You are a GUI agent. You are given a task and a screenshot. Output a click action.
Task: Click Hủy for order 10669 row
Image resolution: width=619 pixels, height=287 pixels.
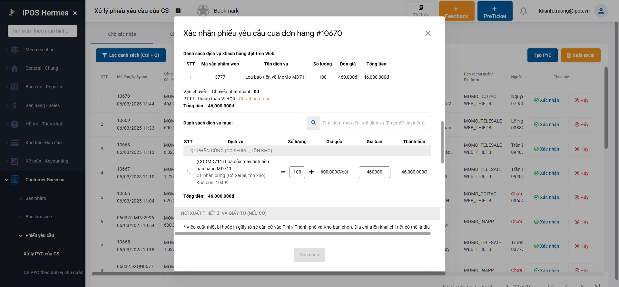(x=581, y=124)
